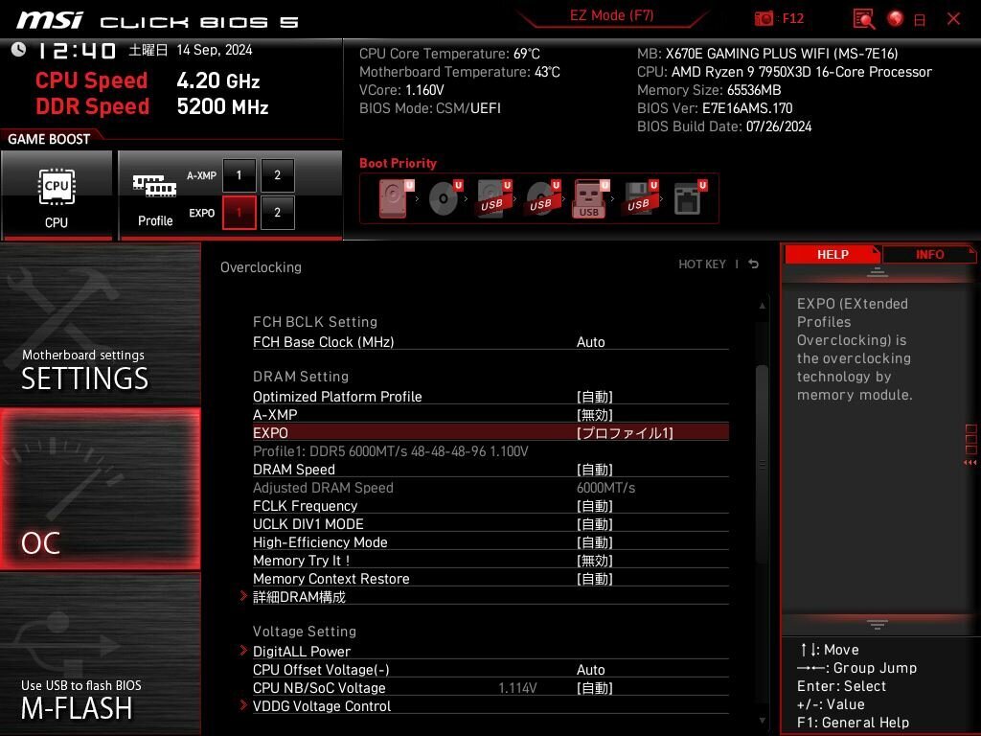Select the network boot device icon
Viewport: 981px width, 736px height.
(690, 198)
